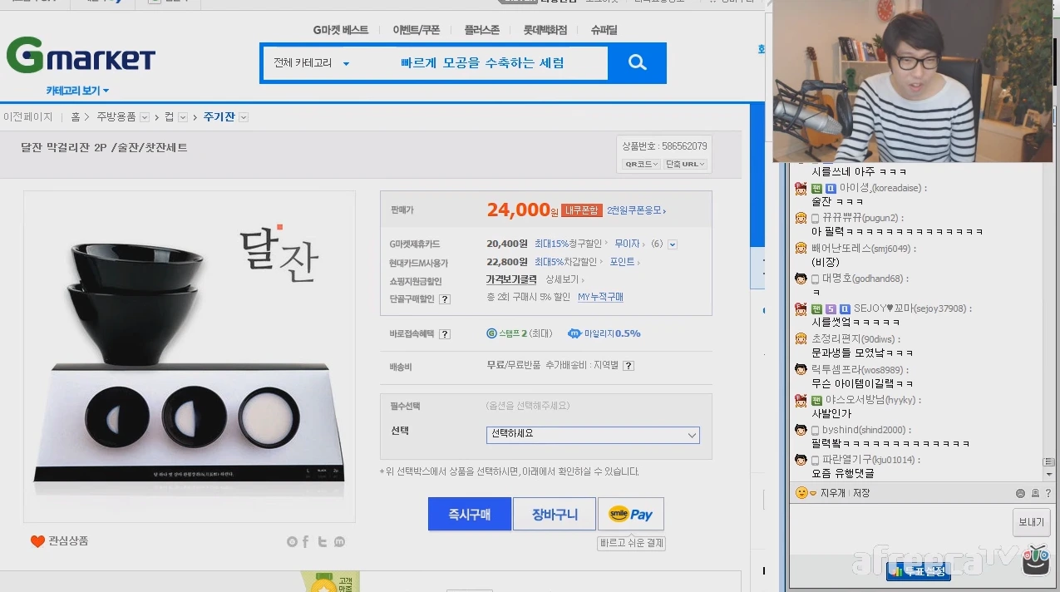This screenshot has height=592, width=1060.
Task: Click the 장바구니 cart button
Action: tap(555, 515)
